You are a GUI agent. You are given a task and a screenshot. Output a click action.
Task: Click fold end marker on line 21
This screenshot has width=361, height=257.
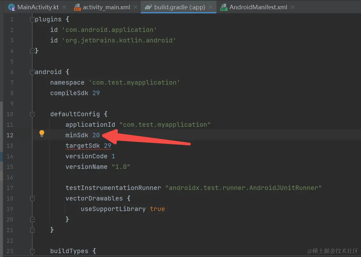coord(32,230)
